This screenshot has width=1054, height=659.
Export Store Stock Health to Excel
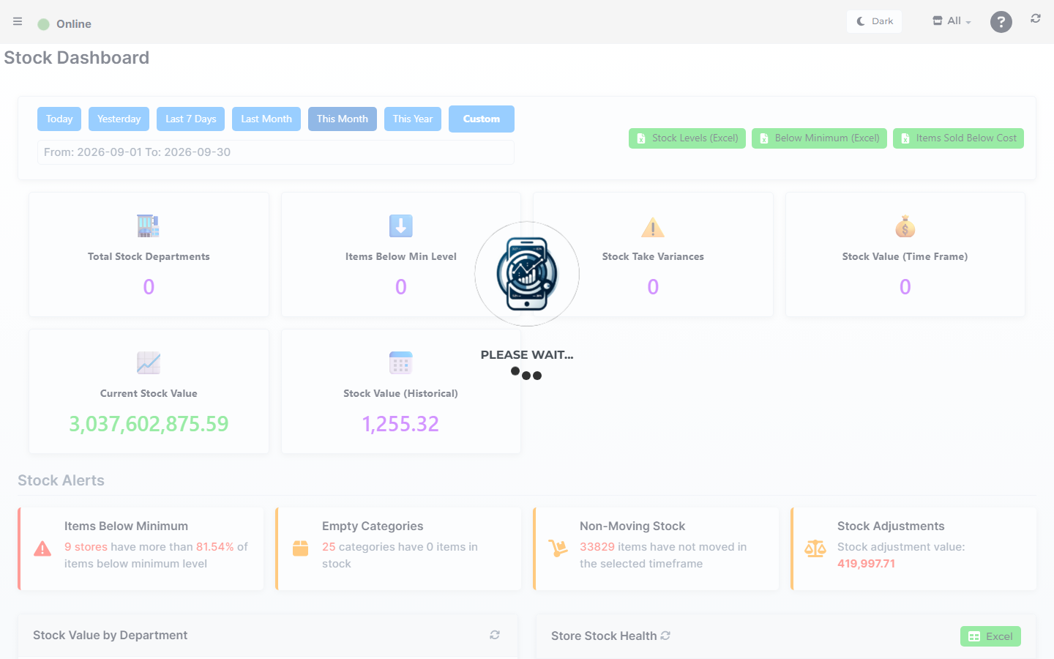point(990,636)
